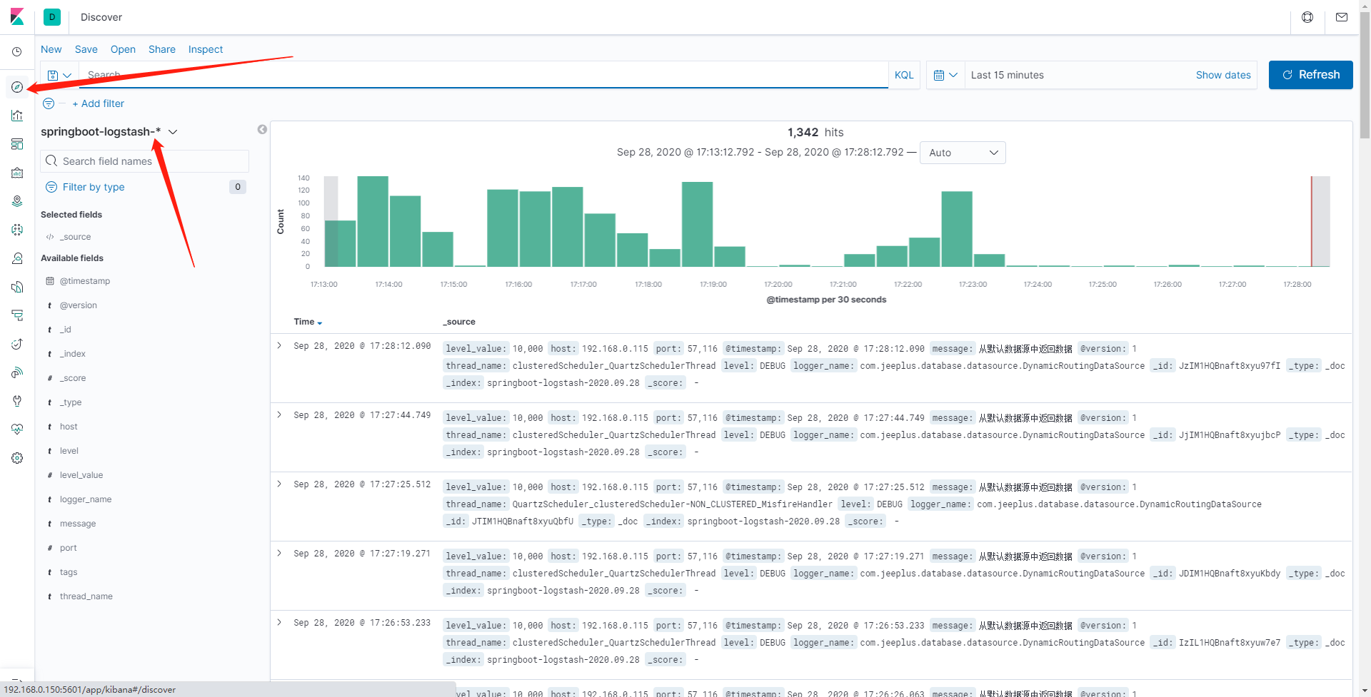Click the Save menu item
The width and height of the screenshot is (1371, 697).
(x=86, y=49)
